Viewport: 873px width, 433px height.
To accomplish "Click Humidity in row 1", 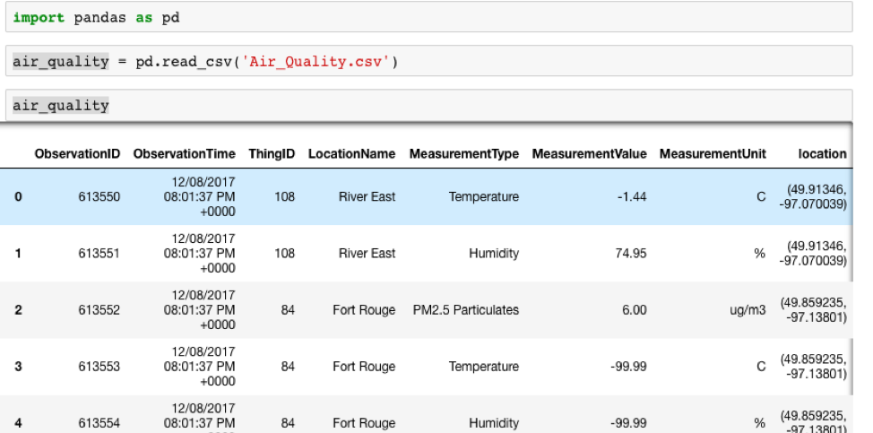I will 494,253.
